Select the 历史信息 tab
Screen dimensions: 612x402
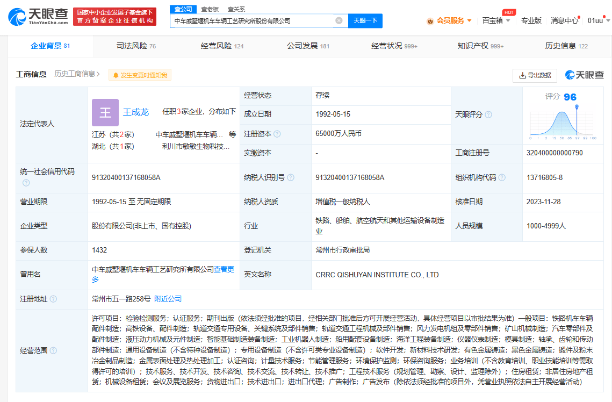[x=566, y=46]
